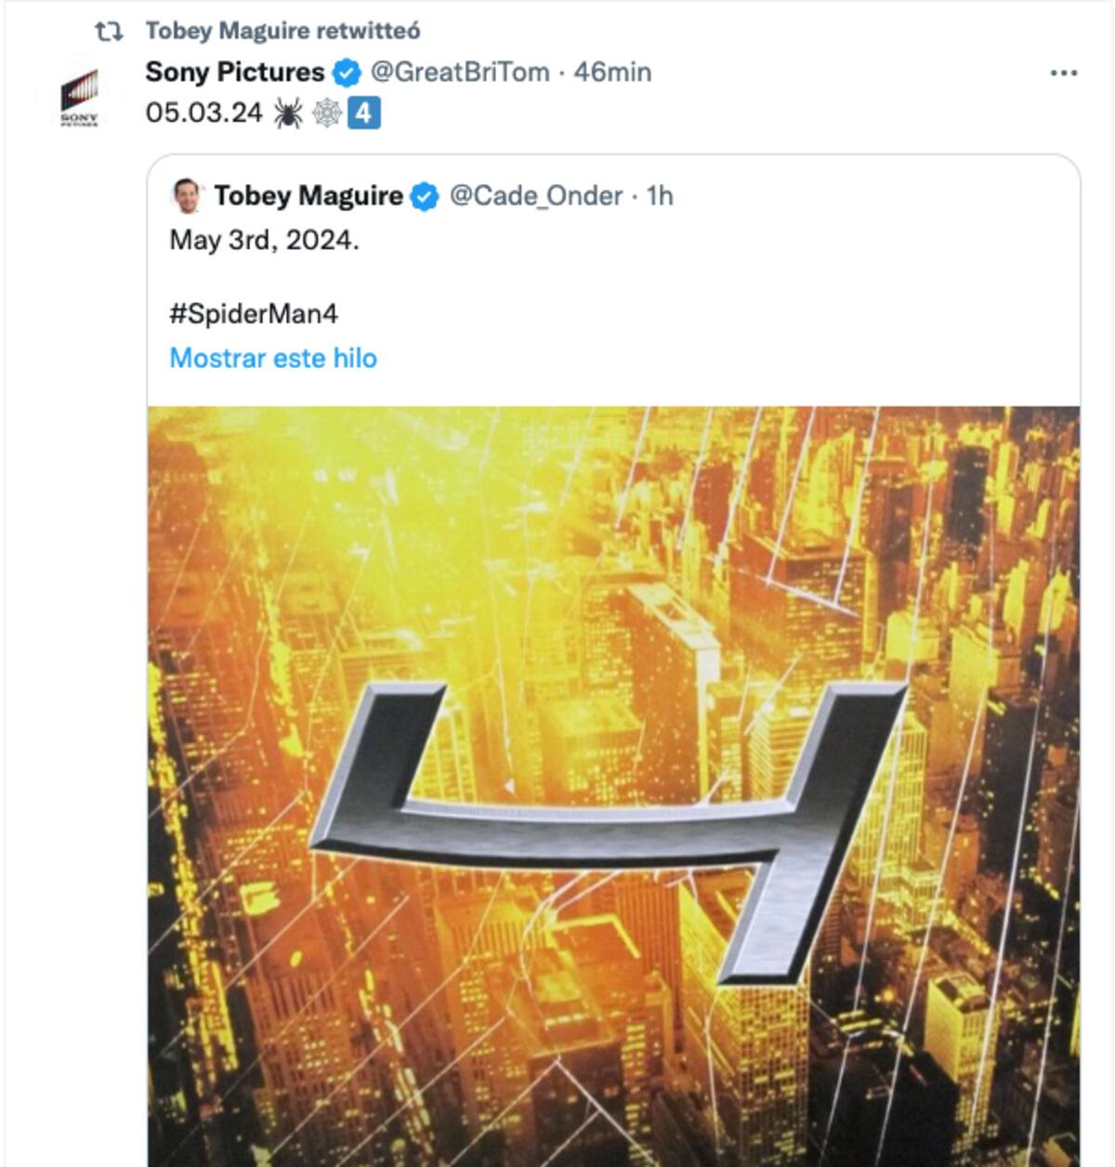Image resolution: width=1115 pixels, height=1167 pixels.
Task: Click 'Mostrar este hilo' link
Action: pos(273,359)
